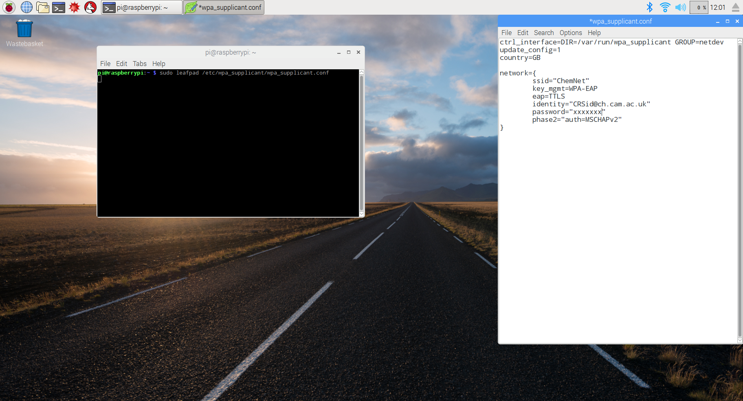Open the Wolfram wolf icon
743x401 pixels.
point(90,7)
